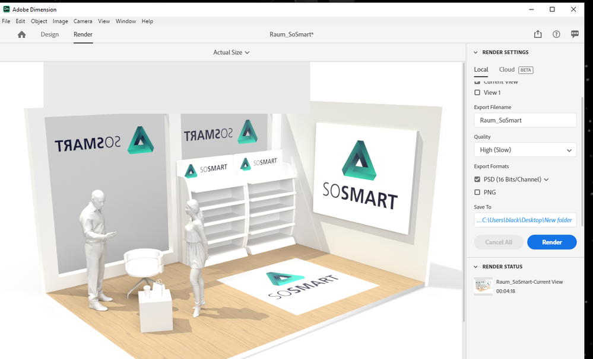Open the View menu
Viewport: 593px width, 359px height.
point(104,21)
